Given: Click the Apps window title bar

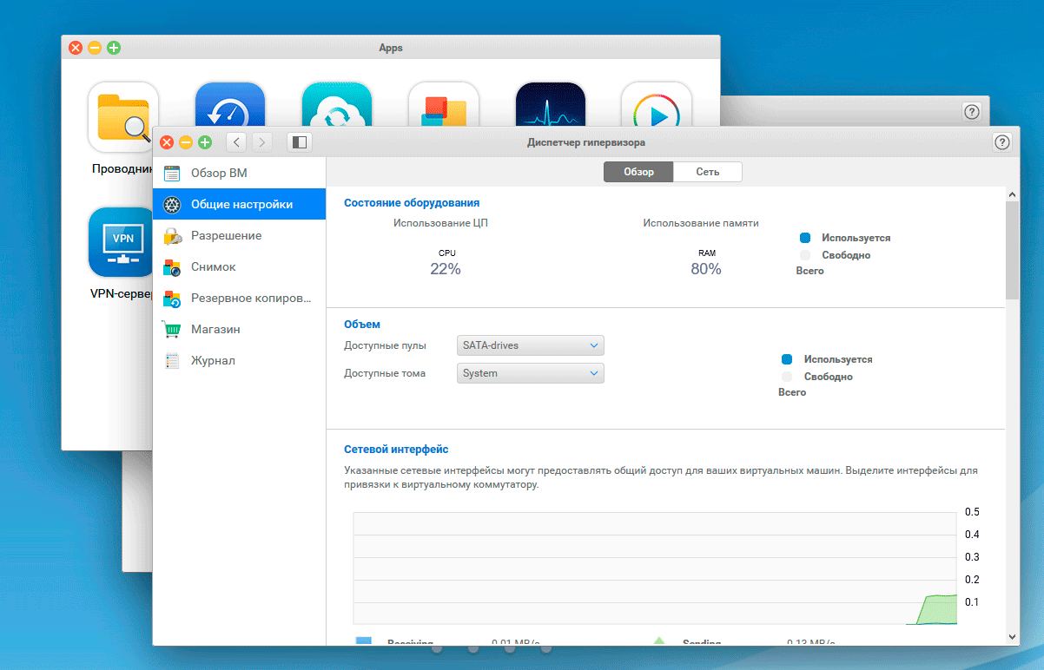Looking at the screenshot, I should click(391, 48).
